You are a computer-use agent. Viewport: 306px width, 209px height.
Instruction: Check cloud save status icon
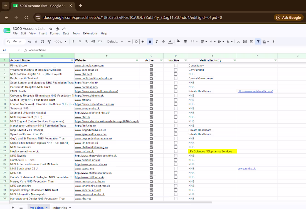(64, 29)
